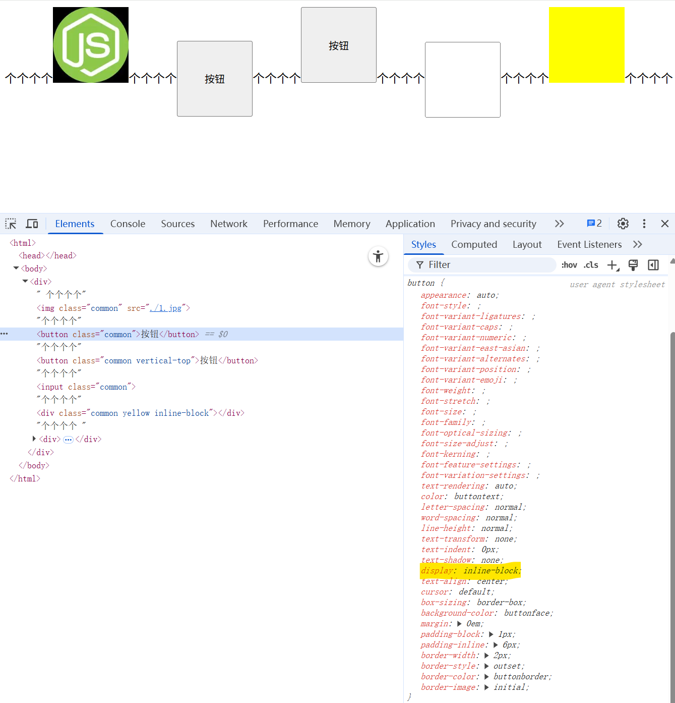
Task: Select the img class="common" DOM node
Action: pyautogui.click(x=113, y=308)
